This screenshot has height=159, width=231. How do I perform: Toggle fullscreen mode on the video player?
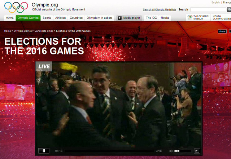pyautogui.click(x=197, y=151)
